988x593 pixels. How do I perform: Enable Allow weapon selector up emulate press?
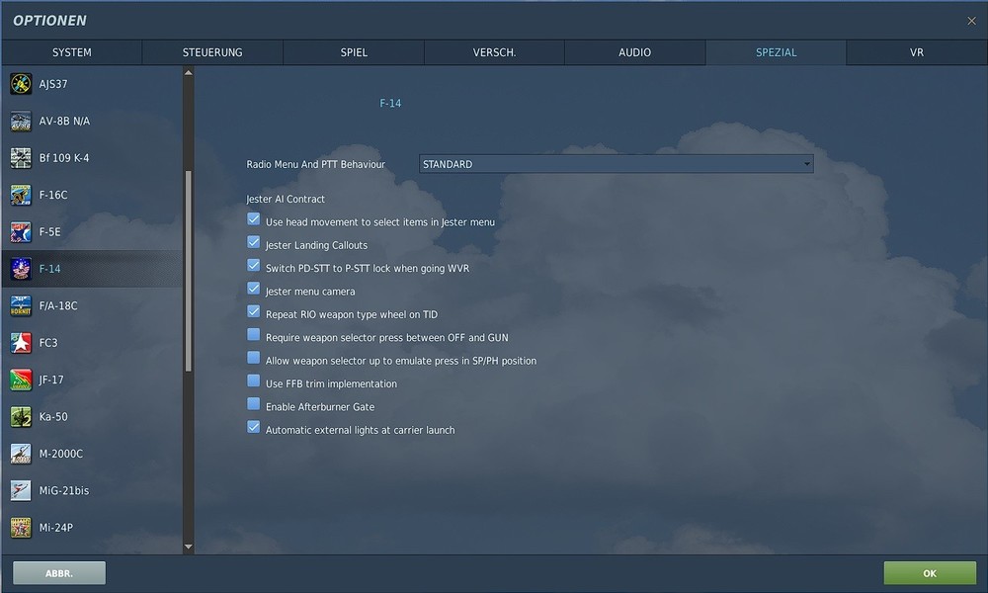253,358
